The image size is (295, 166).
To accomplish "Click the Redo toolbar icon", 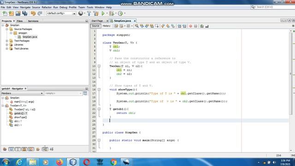I will coord(40,13).
